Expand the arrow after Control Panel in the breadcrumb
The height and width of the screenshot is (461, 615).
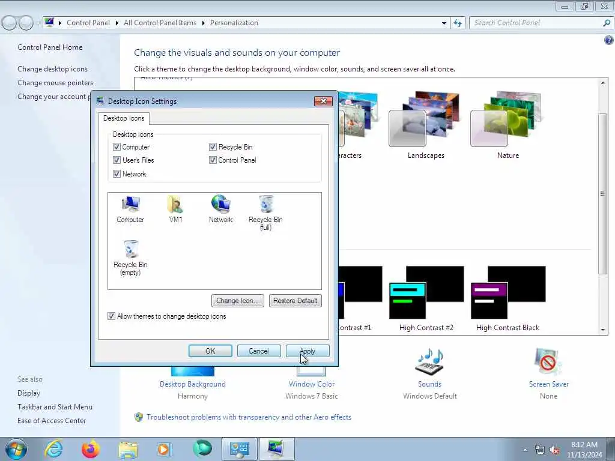point(117,23)
